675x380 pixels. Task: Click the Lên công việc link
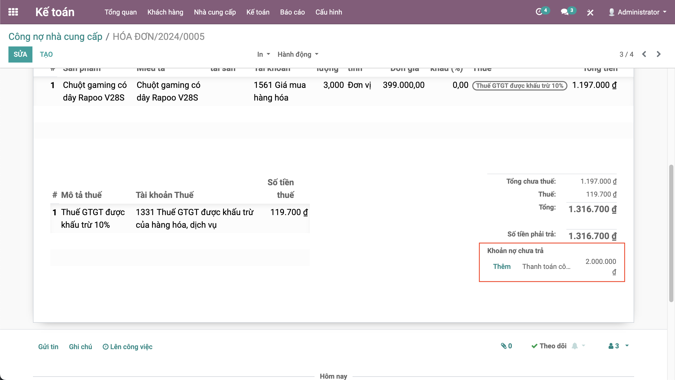[x=128, y=347]
